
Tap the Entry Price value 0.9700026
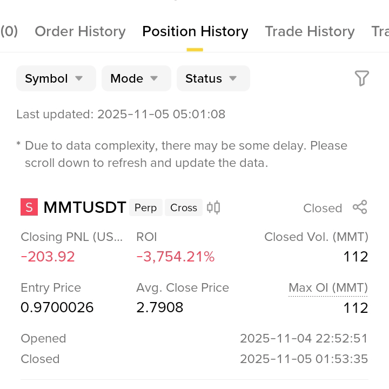[57, 307]
